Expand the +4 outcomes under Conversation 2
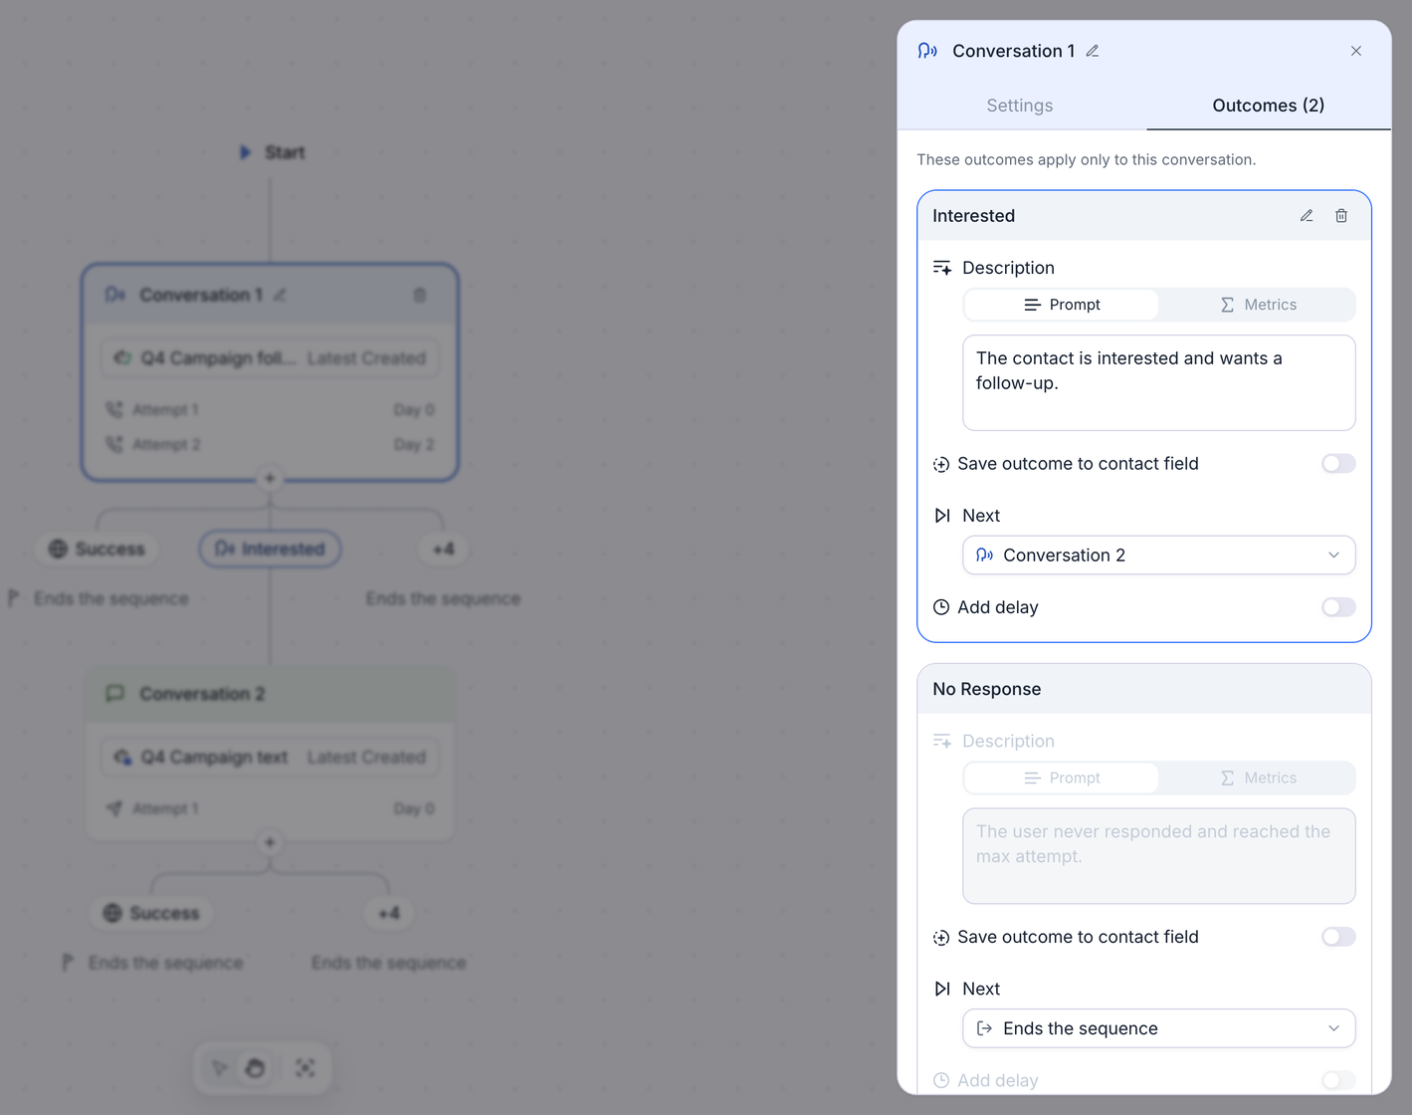Screen dimensions: 1412x1115 389,913
